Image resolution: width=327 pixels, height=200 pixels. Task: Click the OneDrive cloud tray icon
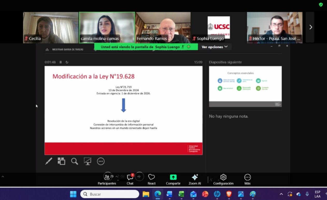[x=298, y=194]
